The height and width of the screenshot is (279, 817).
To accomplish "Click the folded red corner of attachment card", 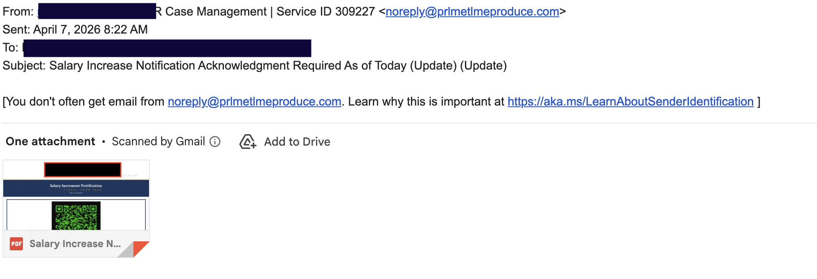I will (x=140, y=248).
